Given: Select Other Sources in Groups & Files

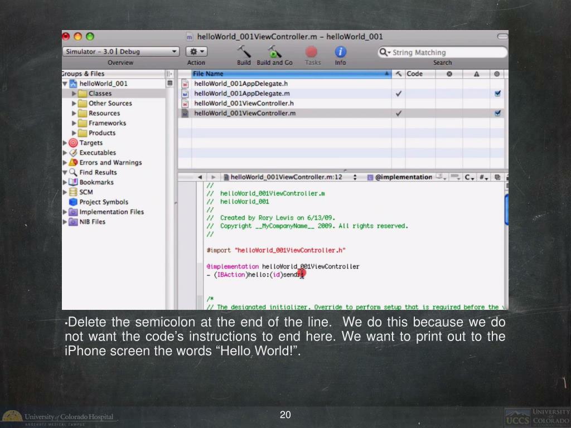Looking at the screenshot, I should tap(110, 103).
